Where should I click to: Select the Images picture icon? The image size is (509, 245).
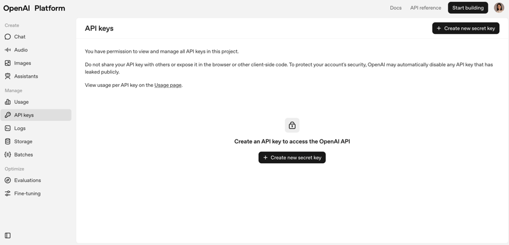point(8,63)
